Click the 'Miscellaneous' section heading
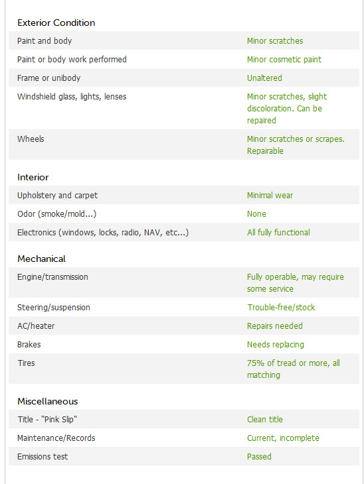The width and height of the screenshot is (364, 484). coord(48,401)
